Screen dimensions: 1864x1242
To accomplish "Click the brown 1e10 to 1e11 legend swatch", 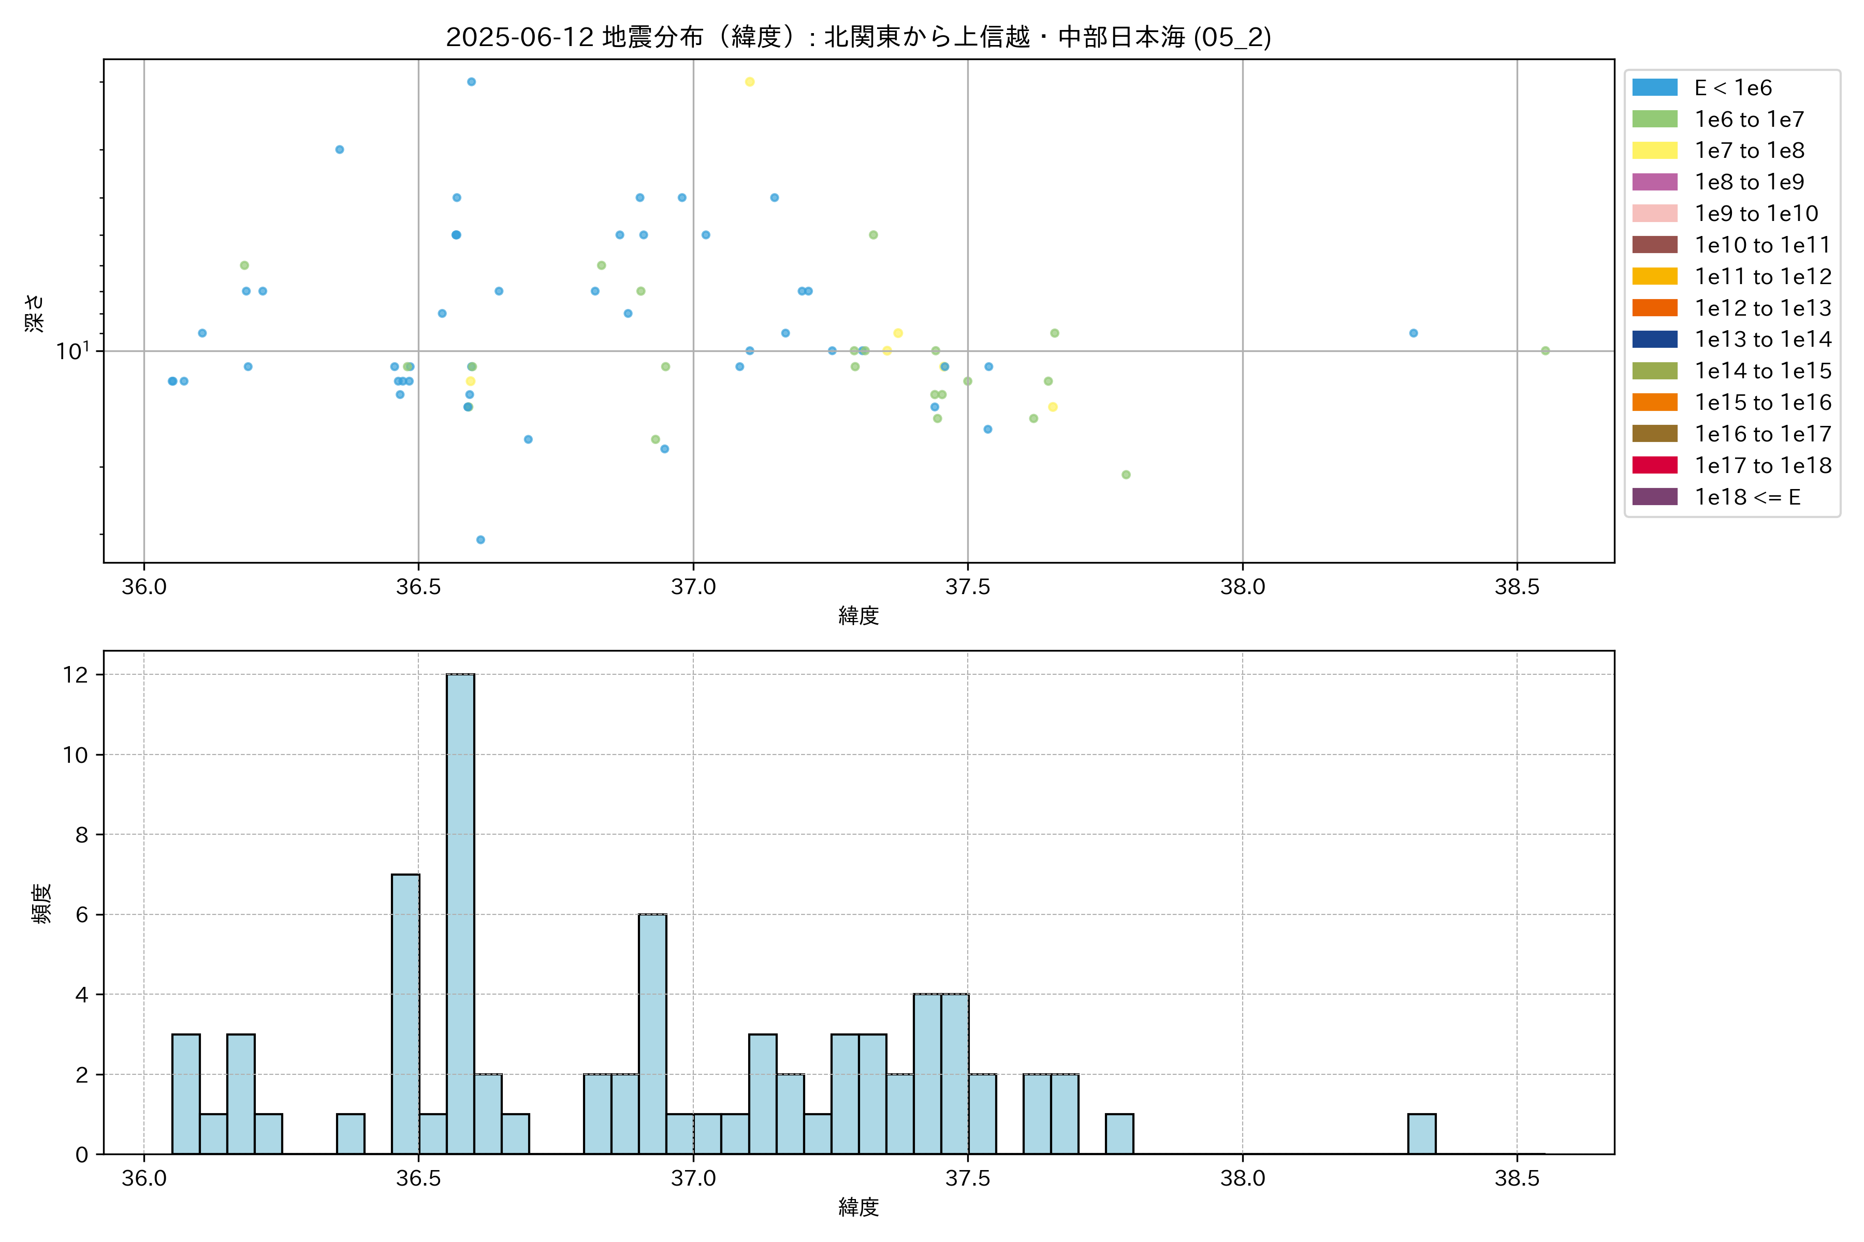I will tap(1655, 245).
